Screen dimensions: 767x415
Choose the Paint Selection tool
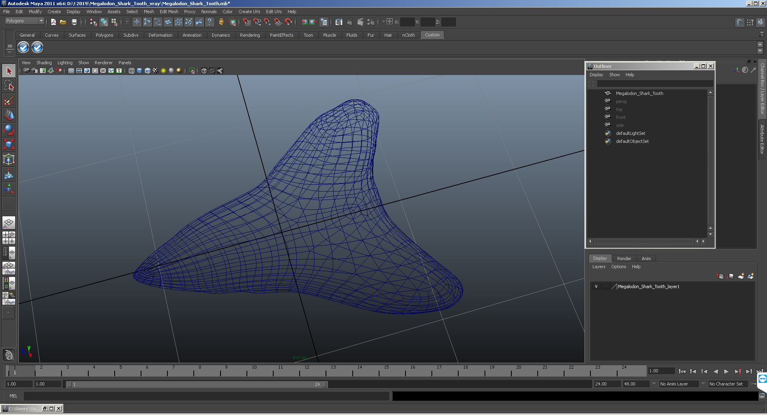pos(9,100)
